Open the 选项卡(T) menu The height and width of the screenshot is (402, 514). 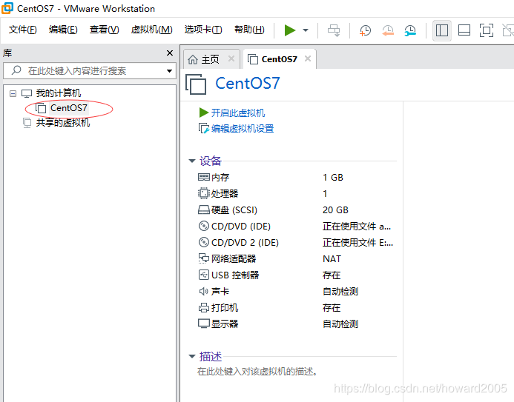[x=203, y=30]
